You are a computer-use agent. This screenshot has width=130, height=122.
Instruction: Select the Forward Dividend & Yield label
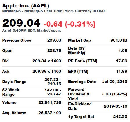tap(79, 94)
